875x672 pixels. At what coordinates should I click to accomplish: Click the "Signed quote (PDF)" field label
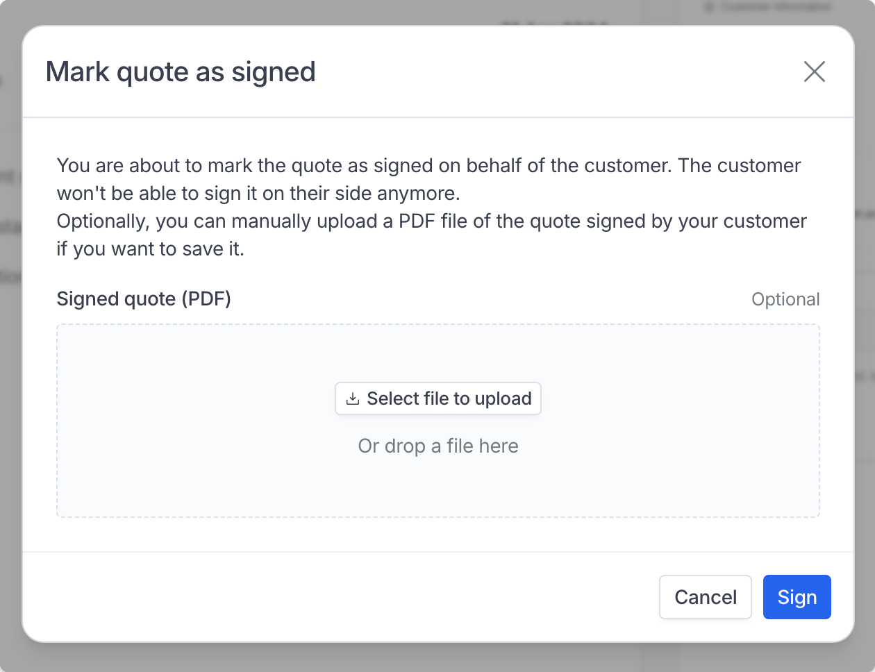pos(144,299)
